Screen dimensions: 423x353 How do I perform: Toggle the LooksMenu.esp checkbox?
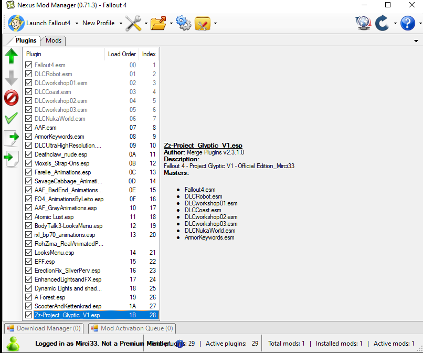pos(29,253)
